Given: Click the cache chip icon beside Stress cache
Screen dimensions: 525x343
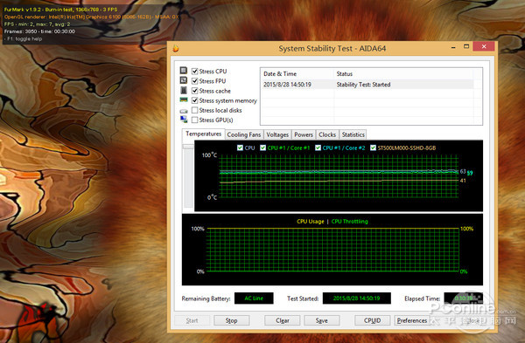Looking at the screenshot, I should pos(184,90).
